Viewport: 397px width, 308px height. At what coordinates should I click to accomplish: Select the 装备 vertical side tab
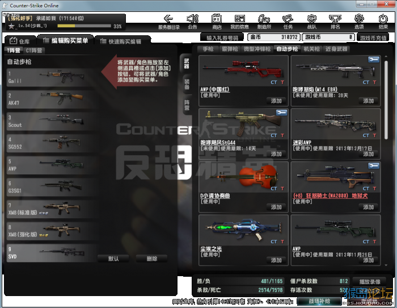click(187, 84)
